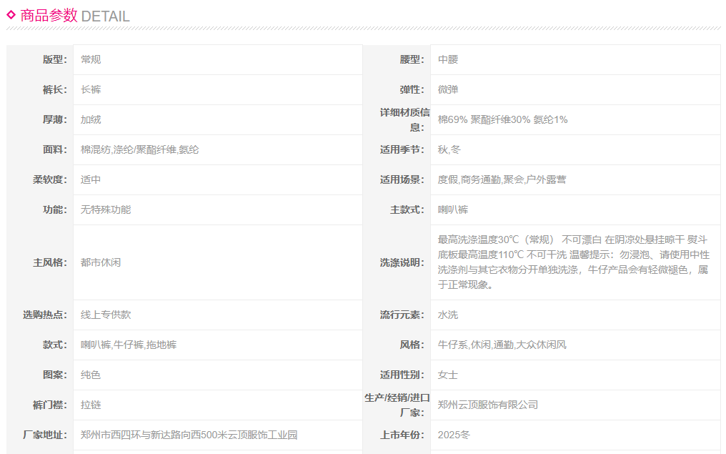Viewport: 726px width, 454px height.
Task: Click the 弹性 value 微弹
Action: click(x=448, y=89)
